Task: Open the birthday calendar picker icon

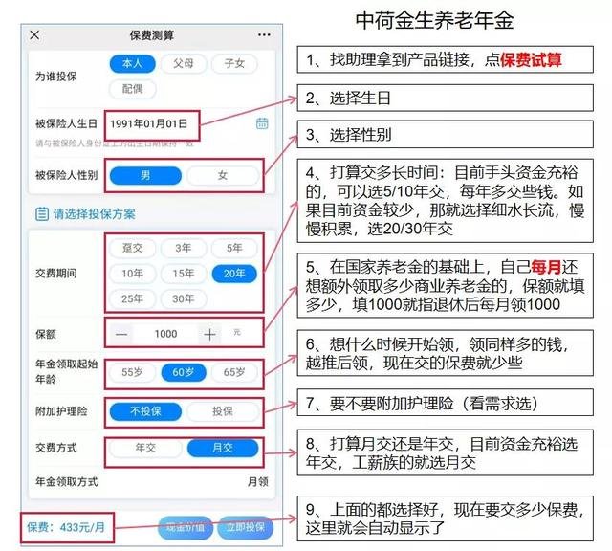Action: (262, 123)
